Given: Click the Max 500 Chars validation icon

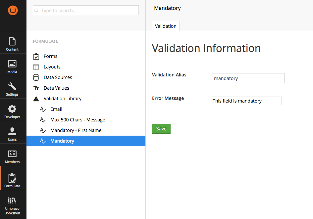Looking at the screenshot, I should (x=43, y=120).
